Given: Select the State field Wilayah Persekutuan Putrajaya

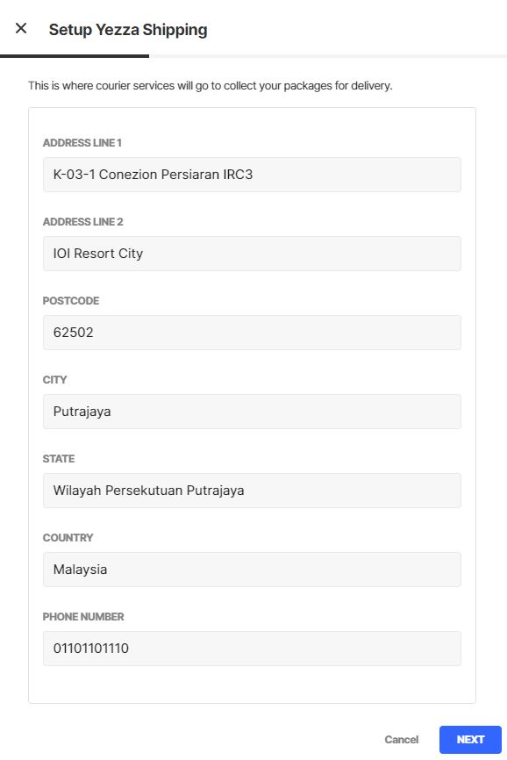Looking at the screenshot, I should point(252,491).
